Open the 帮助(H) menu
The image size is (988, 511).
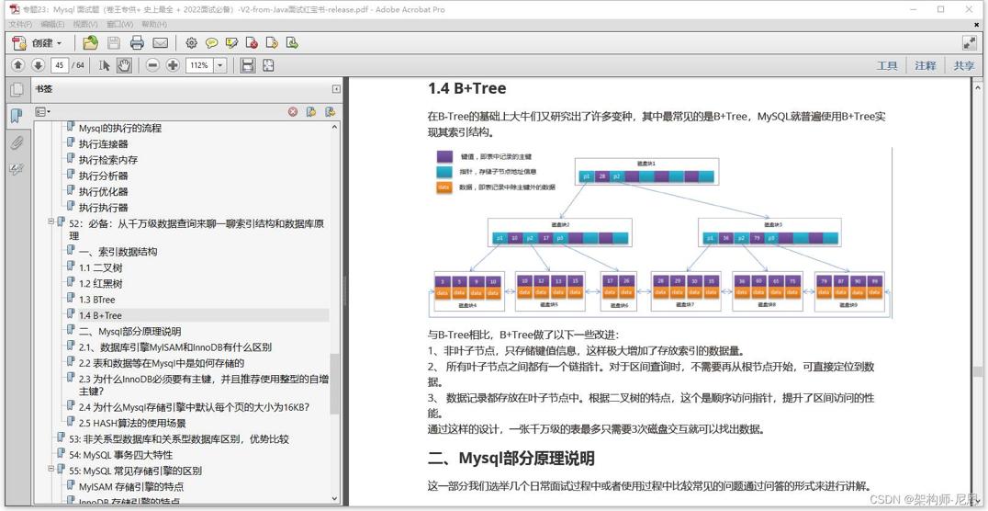(154, 24)
